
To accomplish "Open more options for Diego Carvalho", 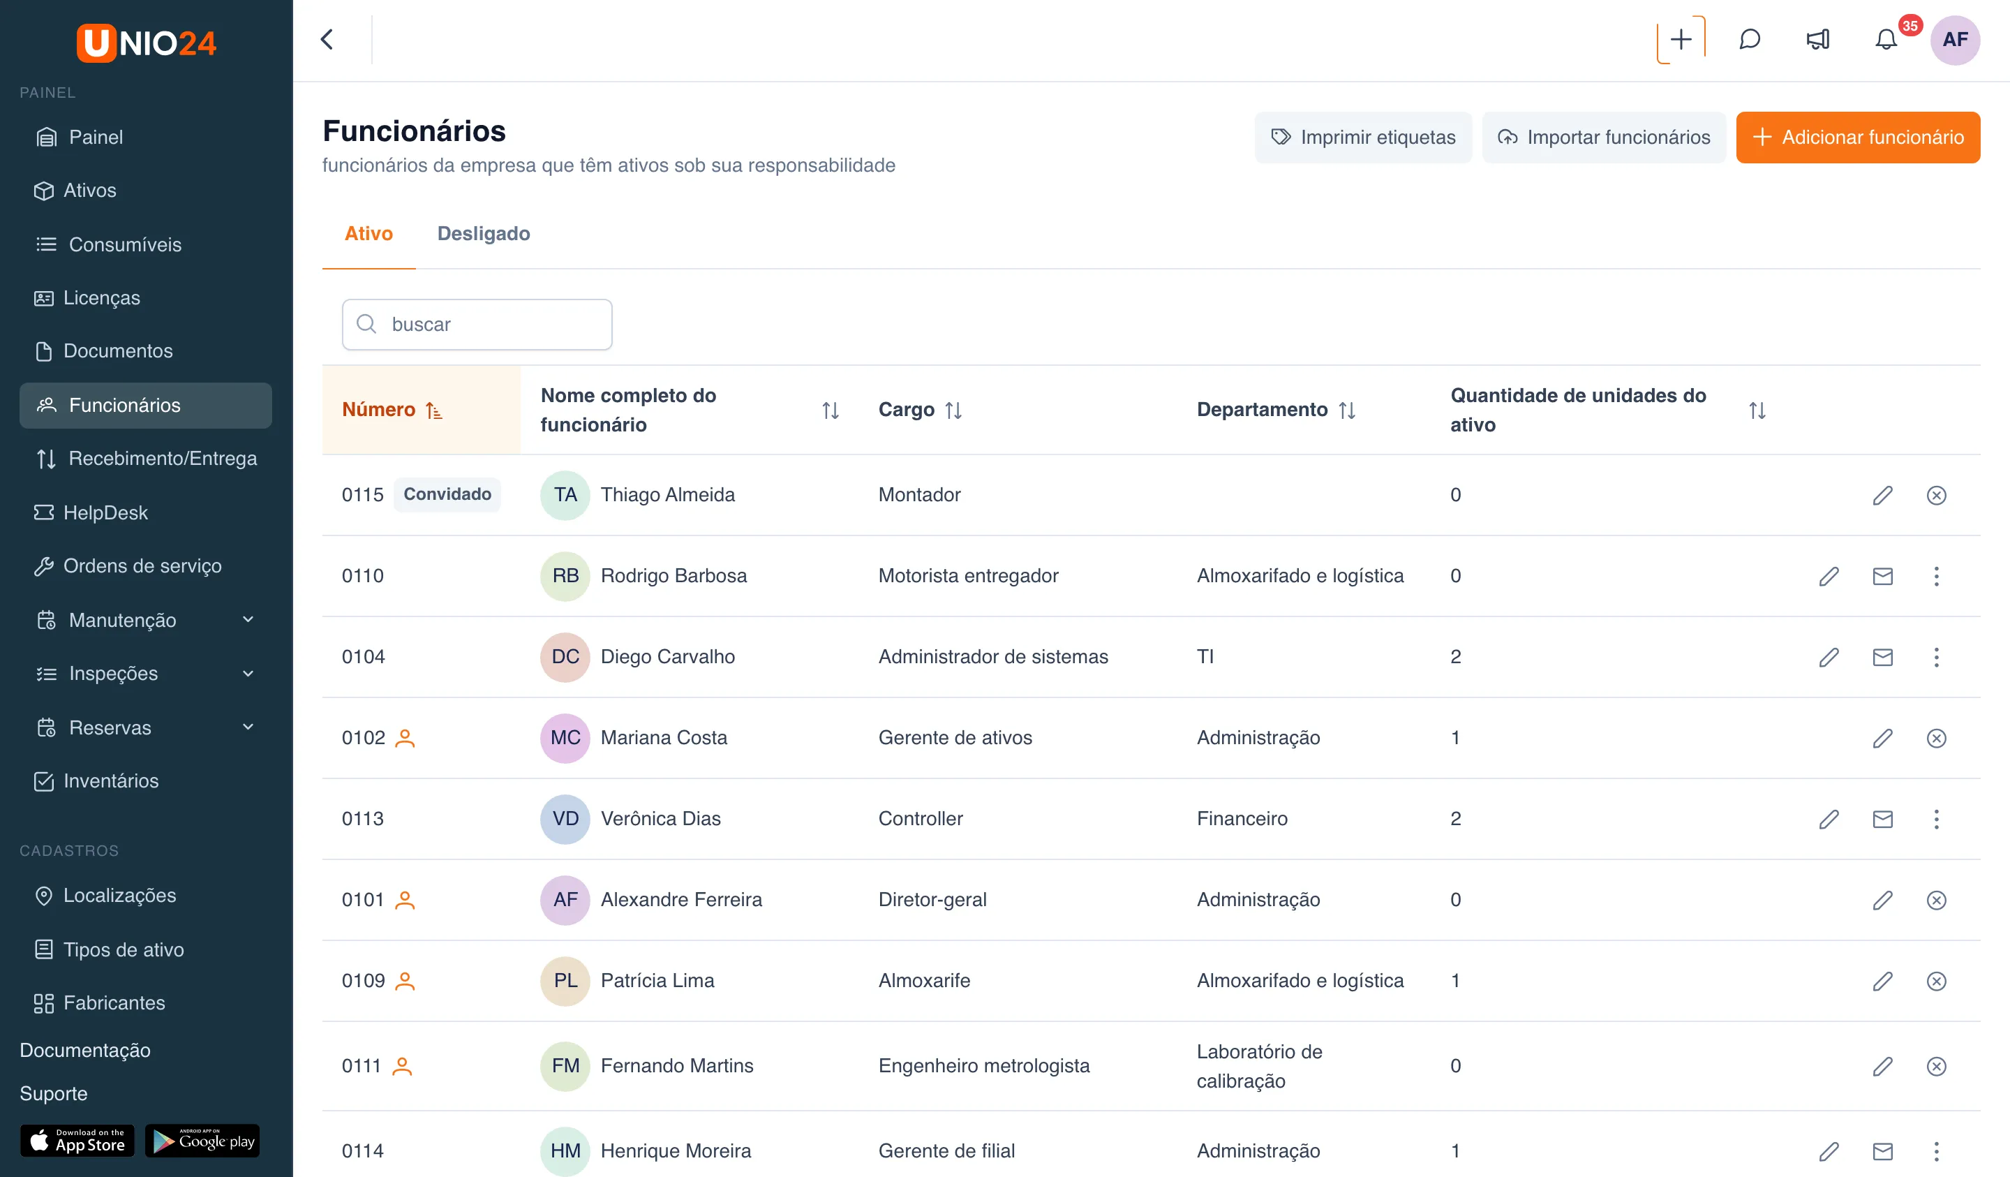I will click(1936, 657).
